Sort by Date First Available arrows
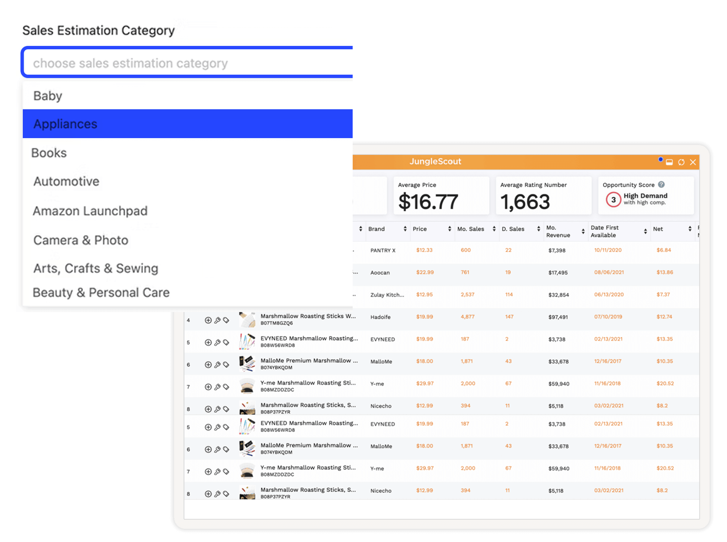 tap(645, 231)
